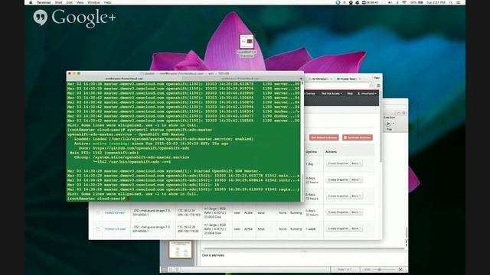
Task: Check the node2 instance row checkbox
Action: 98,212
